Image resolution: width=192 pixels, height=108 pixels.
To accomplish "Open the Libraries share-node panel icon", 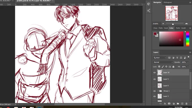I will click(149, 10).
